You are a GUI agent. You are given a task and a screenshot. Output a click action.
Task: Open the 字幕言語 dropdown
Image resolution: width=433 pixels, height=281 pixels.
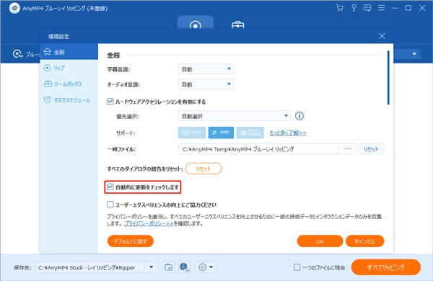[206, 69]
